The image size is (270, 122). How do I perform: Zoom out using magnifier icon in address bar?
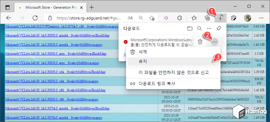click(x=141, y=18)
